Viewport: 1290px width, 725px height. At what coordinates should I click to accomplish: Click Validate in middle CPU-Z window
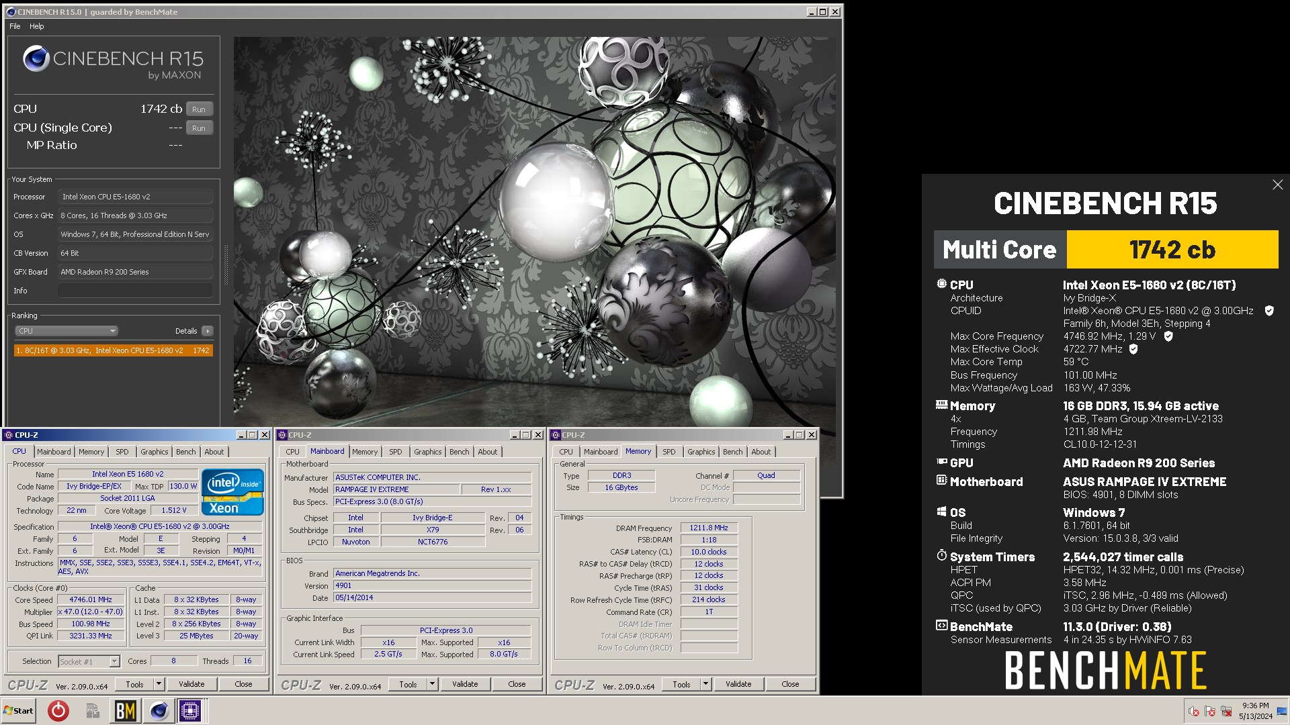point(465,684)
